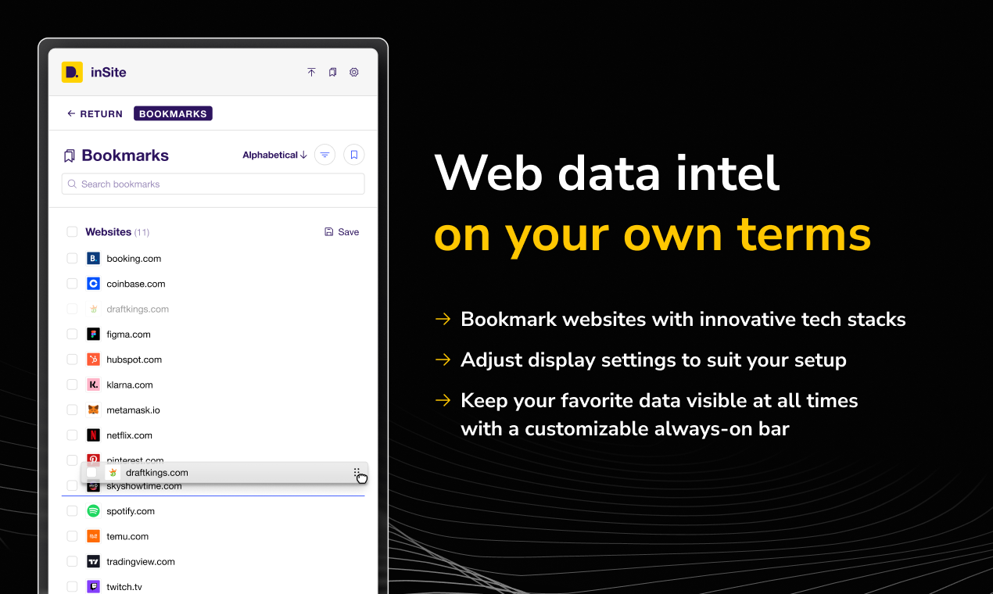Select the figma.com text
Image resolution: width=993 pixels, height=594 pixels.
tap(128, 335)
